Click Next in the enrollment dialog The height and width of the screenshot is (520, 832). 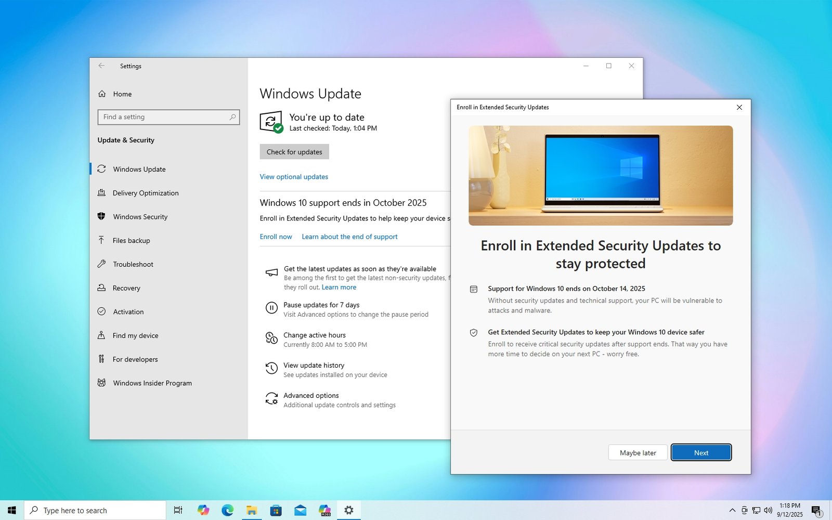coord(701,452)
